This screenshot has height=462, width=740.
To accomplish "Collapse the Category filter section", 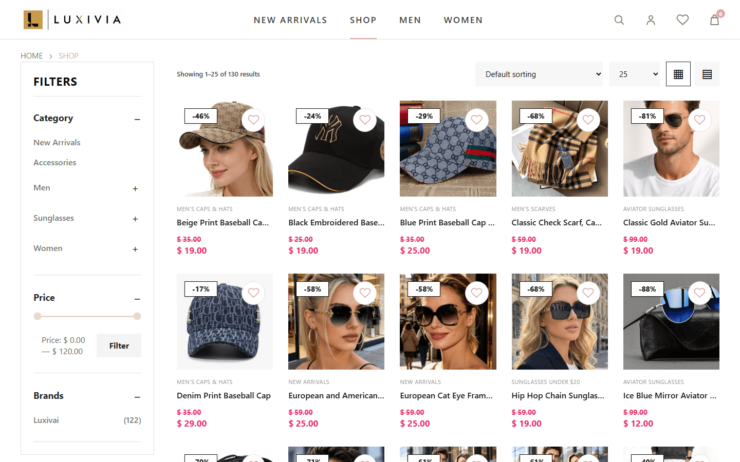I will pyautogui.click(x=137, y=119).
